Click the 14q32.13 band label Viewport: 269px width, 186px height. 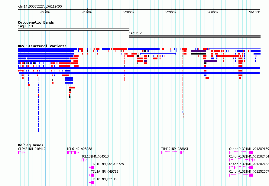click(25, 26)
